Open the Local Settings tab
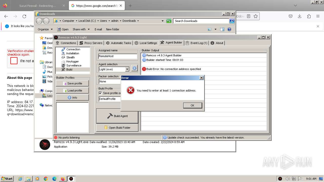Screen dimensions: 324x182 click(146, 43)
